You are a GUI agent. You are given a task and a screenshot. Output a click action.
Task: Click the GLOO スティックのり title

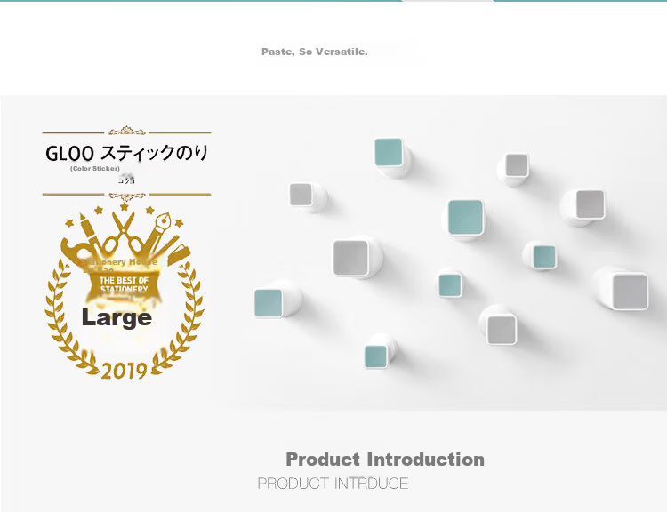(x=127, y=153)
